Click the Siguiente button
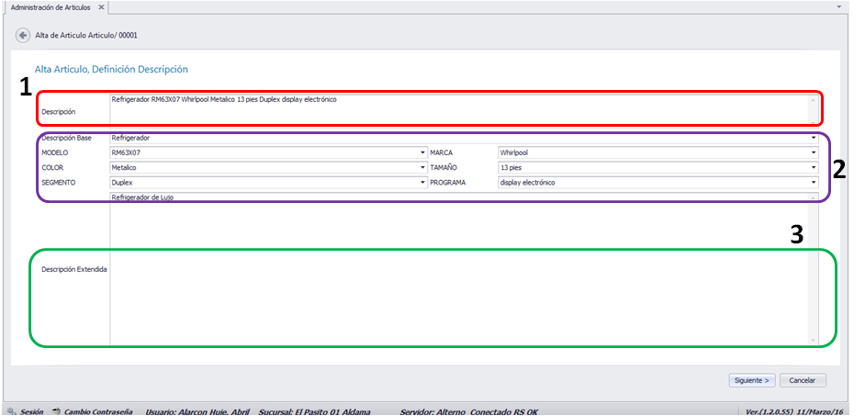The width and height of the screenshot is (865, 416). [752, 381]
